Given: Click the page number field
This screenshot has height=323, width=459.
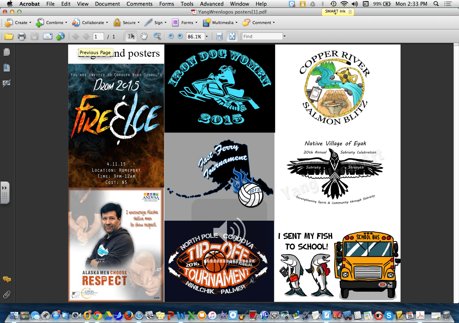Looking at the screenshot, I should click(x=98, y=37).
